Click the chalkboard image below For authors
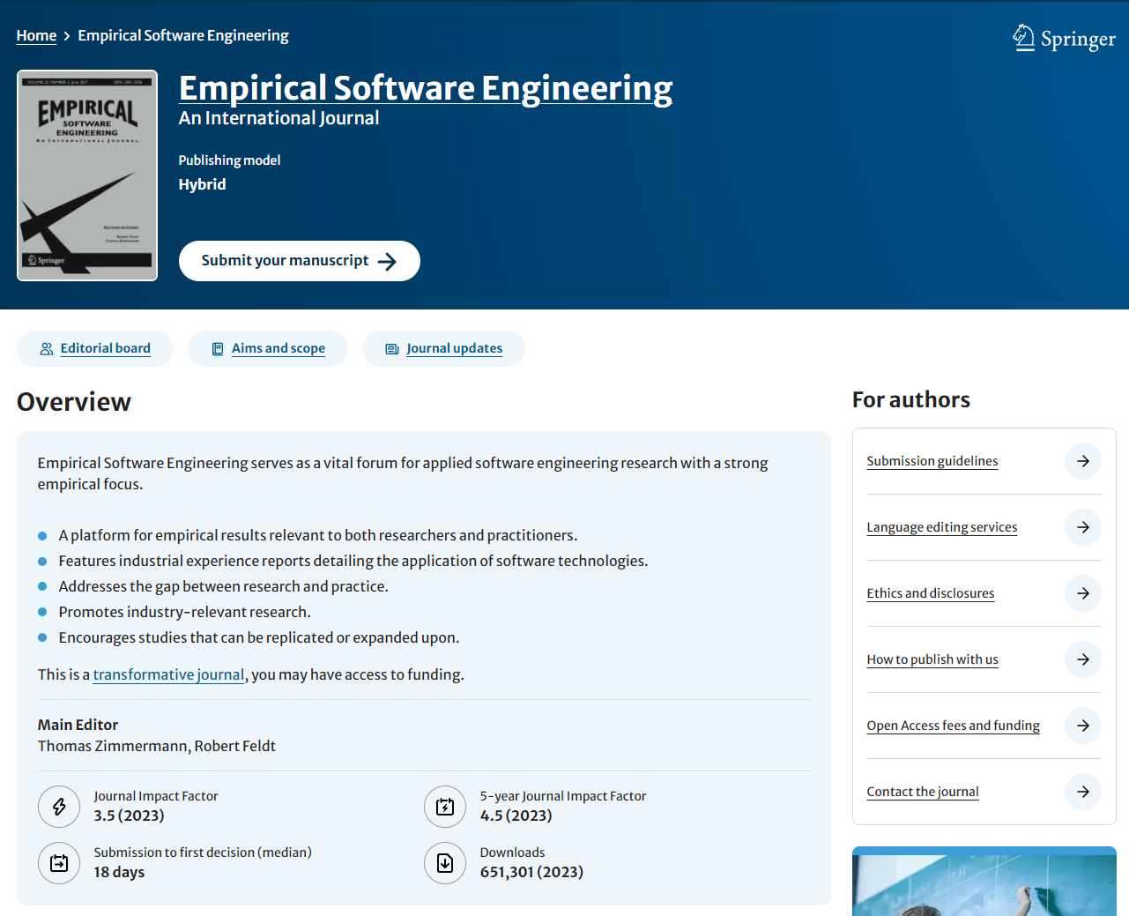1129x916 pixels. point(984,882)
